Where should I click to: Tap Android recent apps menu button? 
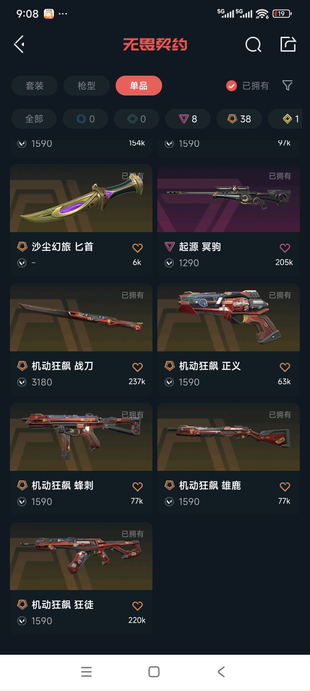click(86, 672)
